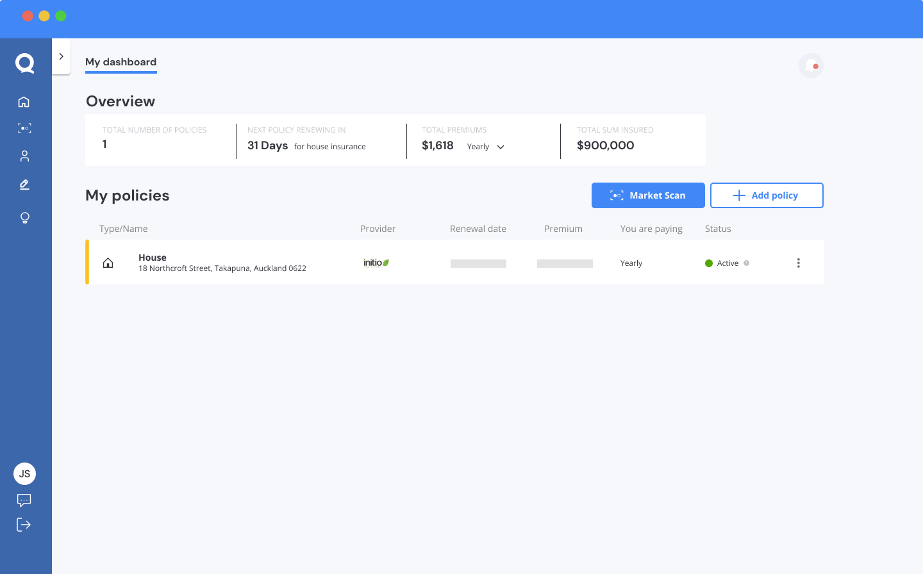Screen dimensions: 923x574
Task: Open the notifications bell icon
Action: [811, 65]
